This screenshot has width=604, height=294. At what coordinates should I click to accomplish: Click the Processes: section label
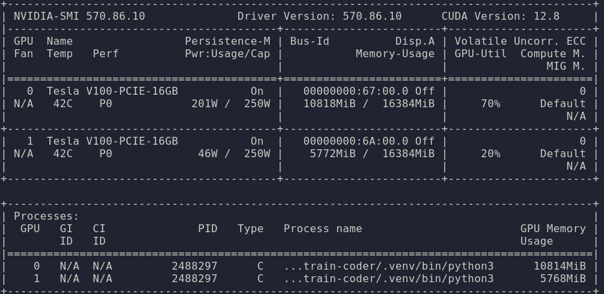[x=47, y=216]
